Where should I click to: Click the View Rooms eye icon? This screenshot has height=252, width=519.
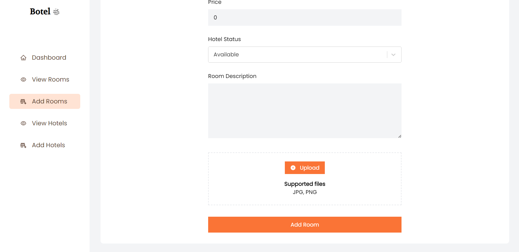click(x=23, y=79)
